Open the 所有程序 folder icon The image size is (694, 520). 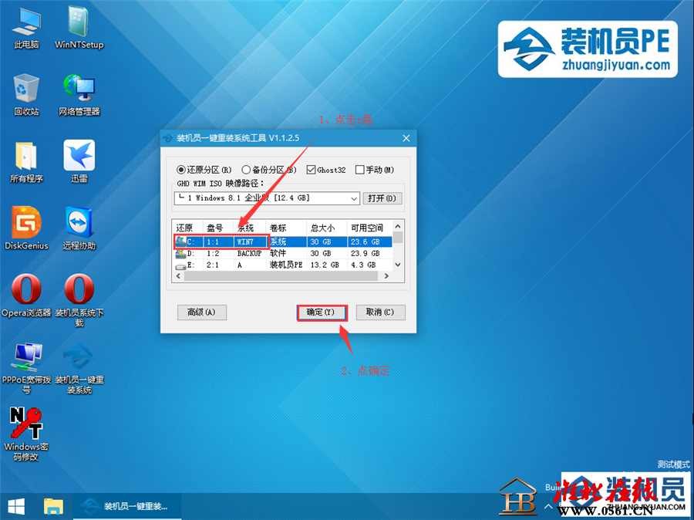(26, 162)
